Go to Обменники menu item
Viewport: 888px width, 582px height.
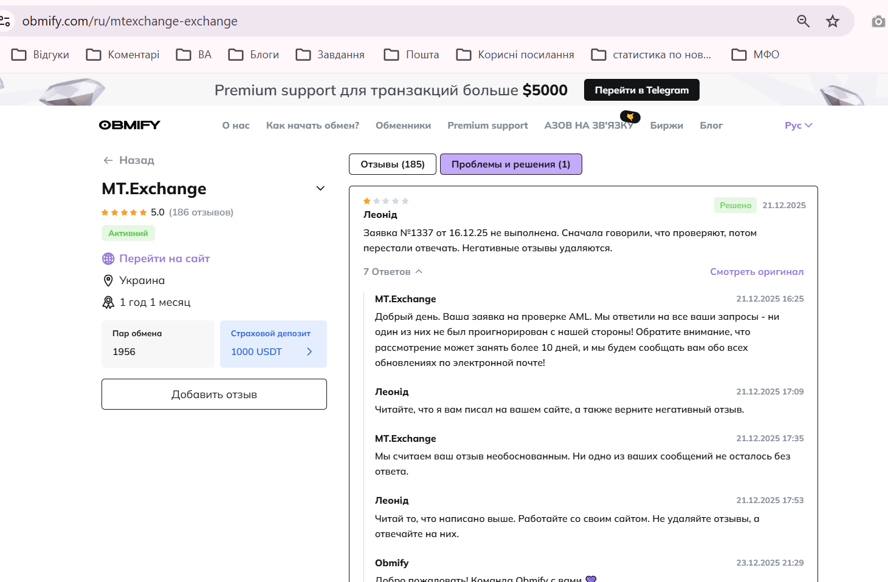(x=404, y=126)
